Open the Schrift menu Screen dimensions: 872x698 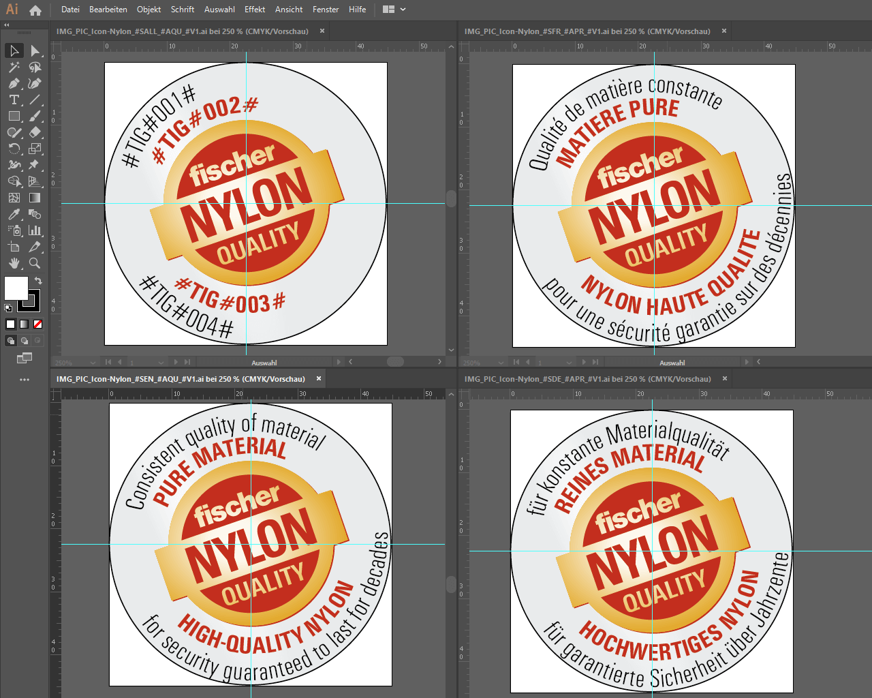click(183, 10)
